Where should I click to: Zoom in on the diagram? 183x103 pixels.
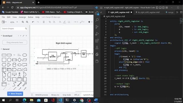click(x=23, y=22)
